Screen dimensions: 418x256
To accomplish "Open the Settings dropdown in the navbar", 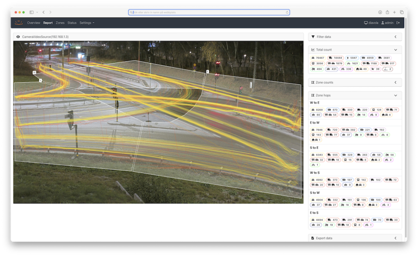I will point(85,23).
